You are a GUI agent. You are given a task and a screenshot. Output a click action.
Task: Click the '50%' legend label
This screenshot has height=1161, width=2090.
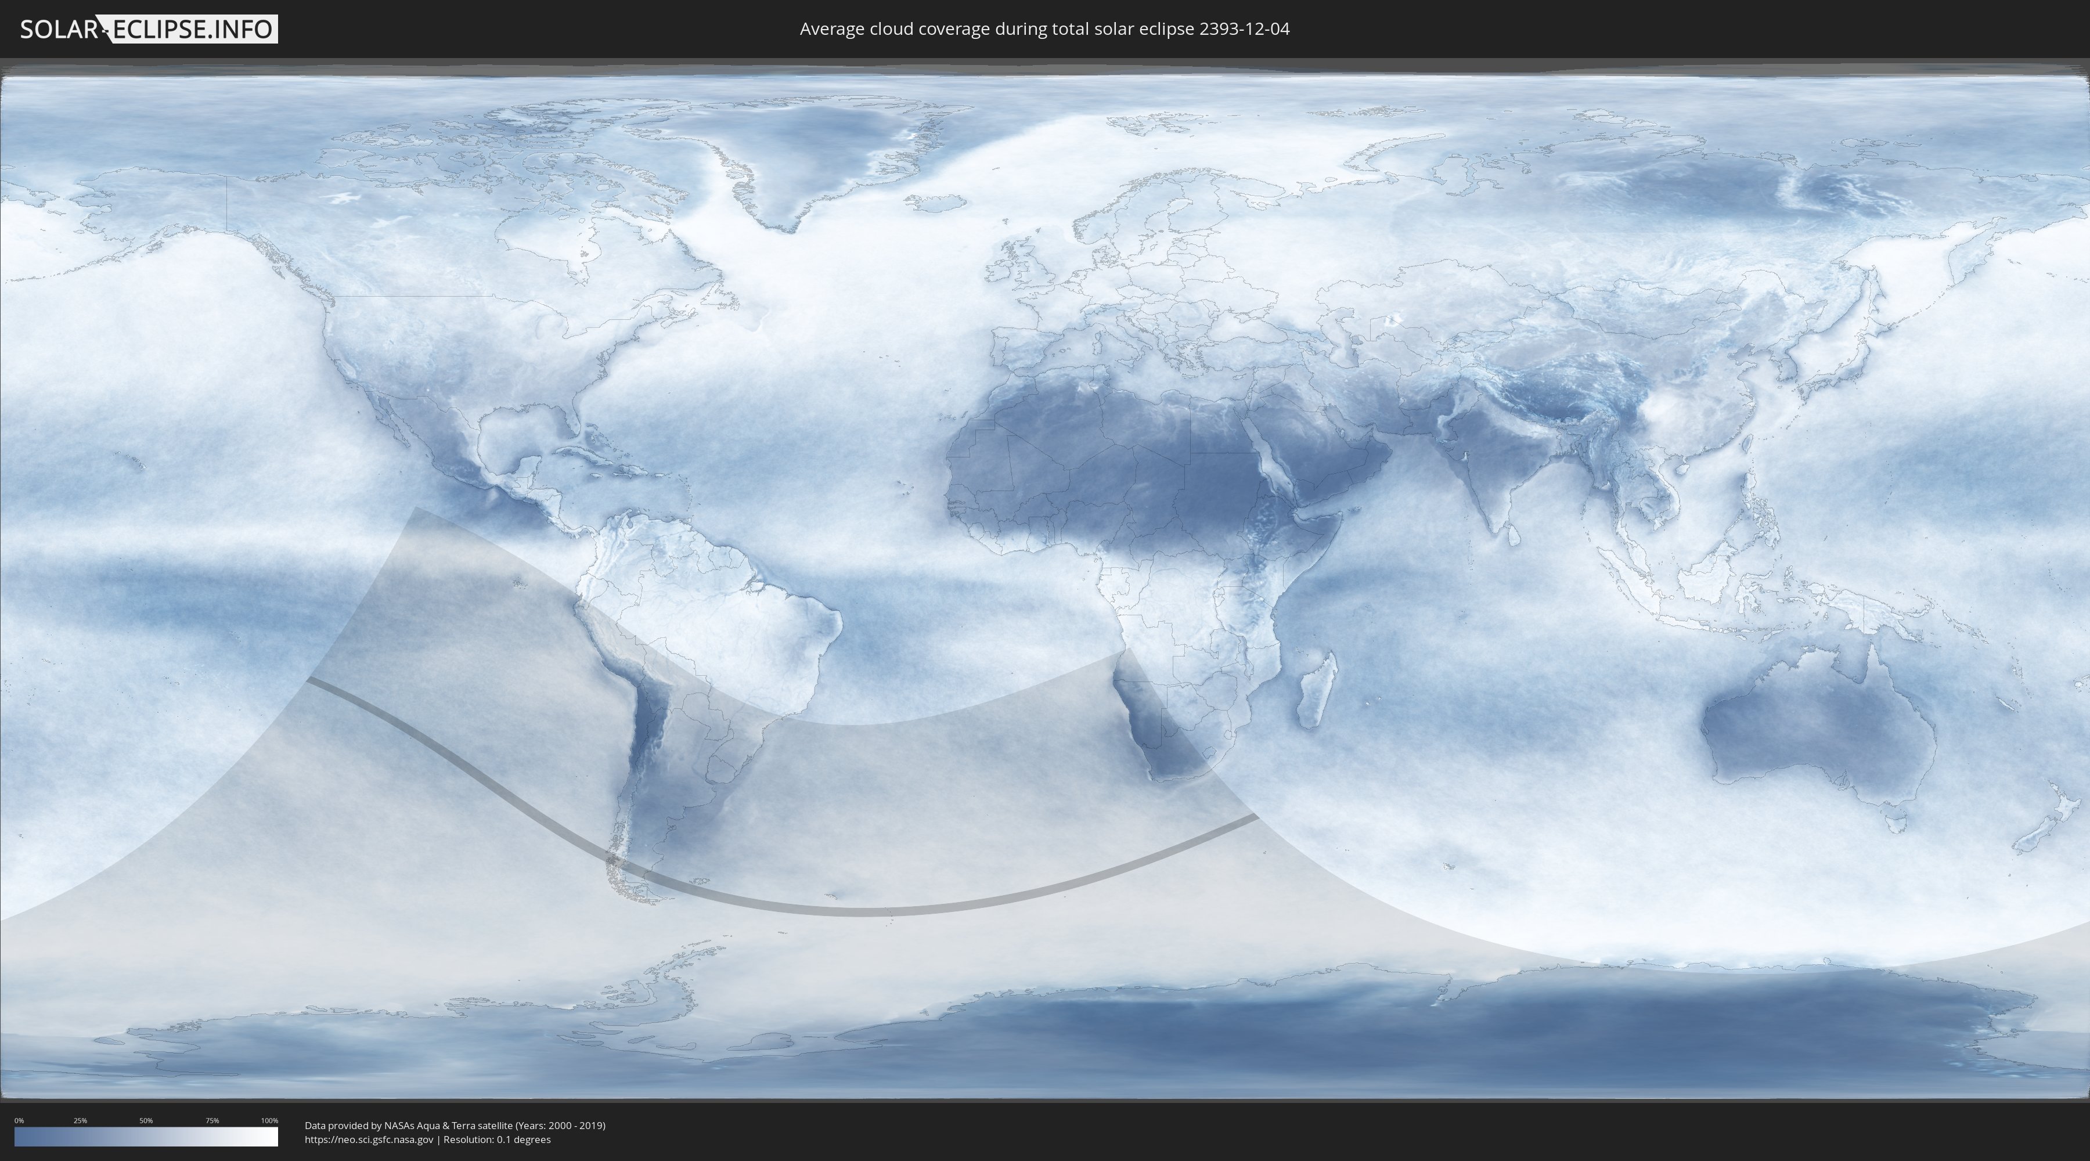tap(146, 1120)
